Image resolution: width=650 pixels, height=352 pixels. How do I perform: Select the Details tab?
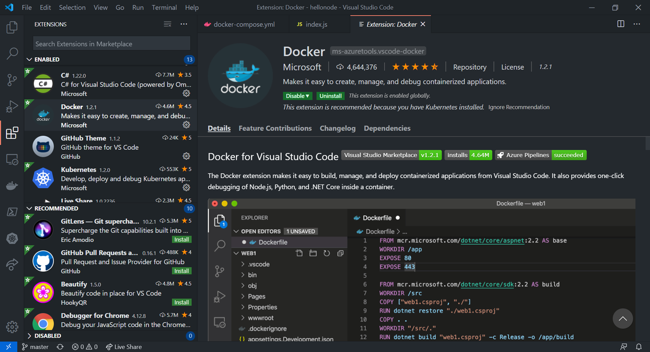click(219, 128)
